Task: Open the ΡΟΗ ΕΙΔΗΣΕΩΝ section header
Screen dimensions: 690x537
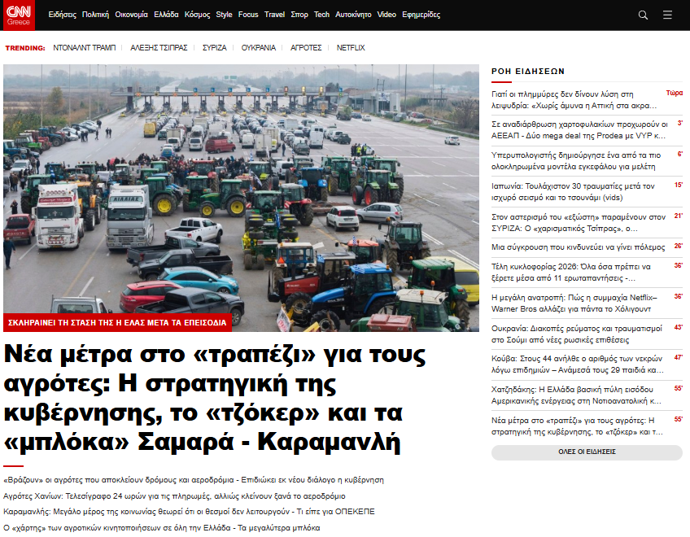Action: pyautogui.click(x=528, y=72)
